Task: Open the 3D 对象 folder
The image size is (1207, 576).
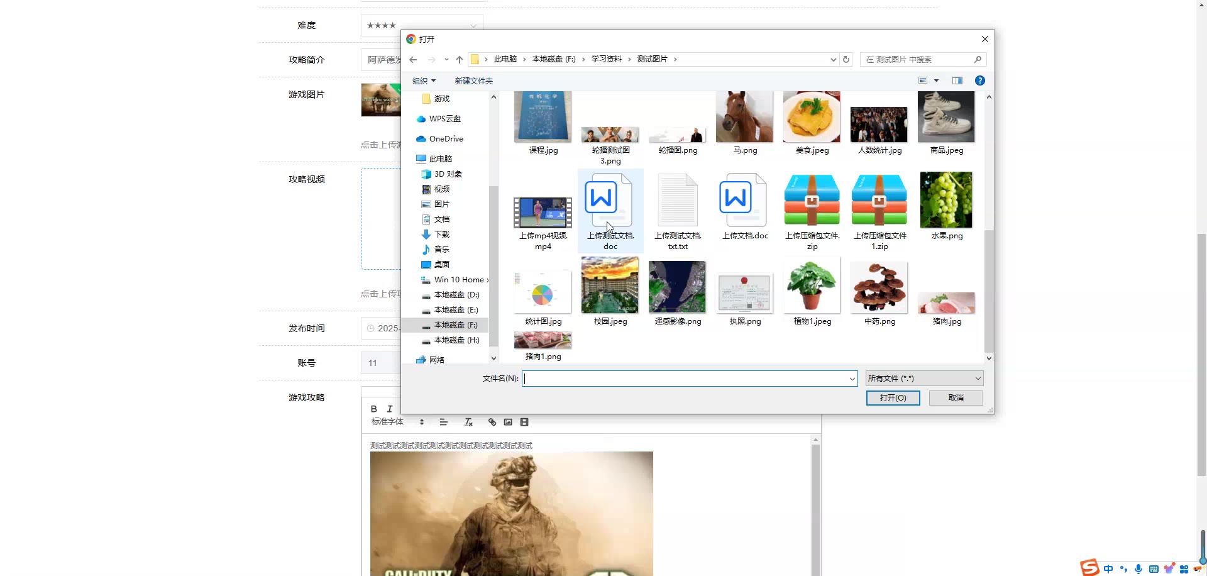Action: coord(441,174)
